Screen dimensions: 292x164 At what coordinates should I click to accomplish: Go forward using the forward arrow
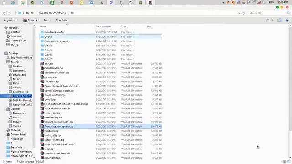click(10, 13)
